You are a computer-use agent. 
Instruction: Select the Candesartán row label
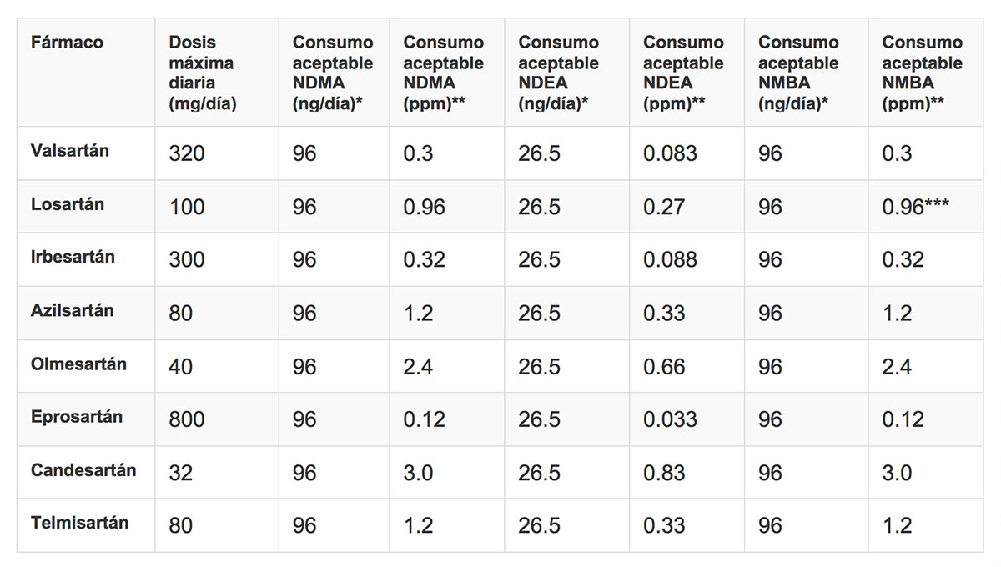pos(83,470)
